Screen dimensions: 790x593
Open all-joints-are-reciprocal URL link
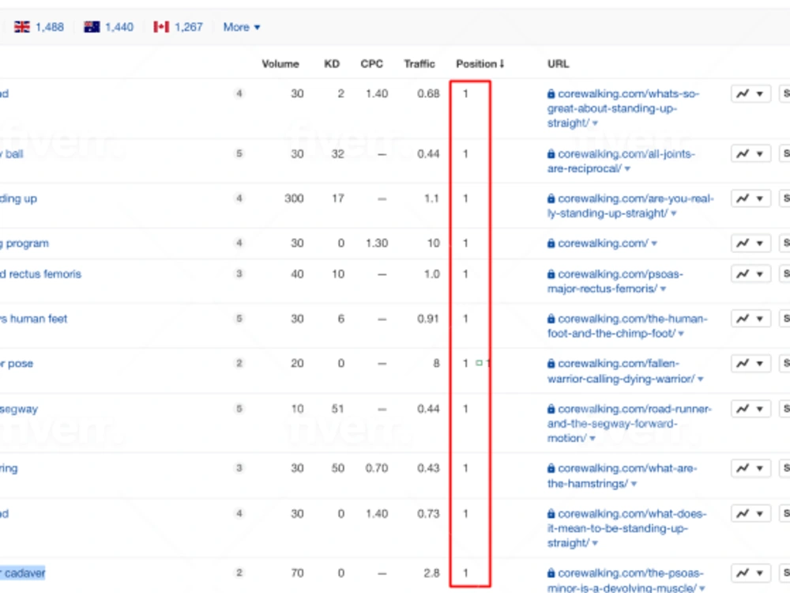click(x=621, y=161)
